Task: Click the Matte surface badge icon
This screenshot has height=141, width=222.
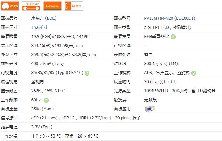Action: (74, 6)
